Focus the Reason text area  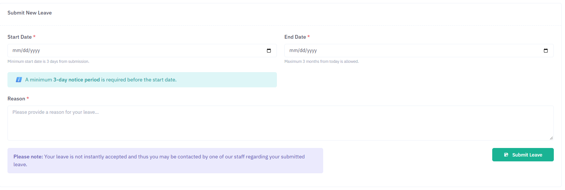[281, 123]
